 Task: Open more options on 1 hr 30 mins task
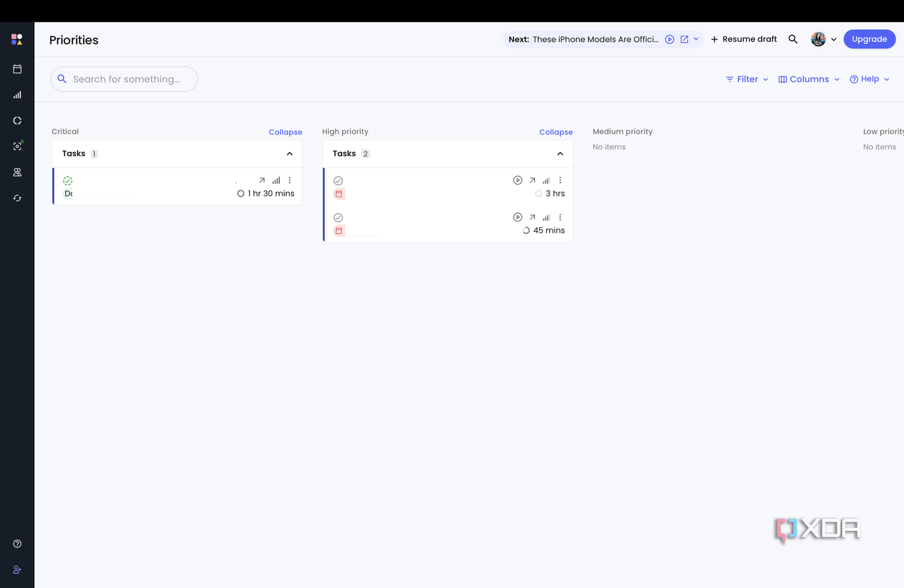click(290, 180)
